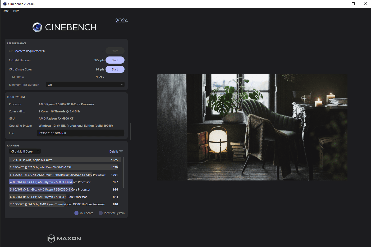This screenshot has width=371, height=247.
Task: Open the ranking CPU (Multi Core) dropdown
Action: pos(25,151)
